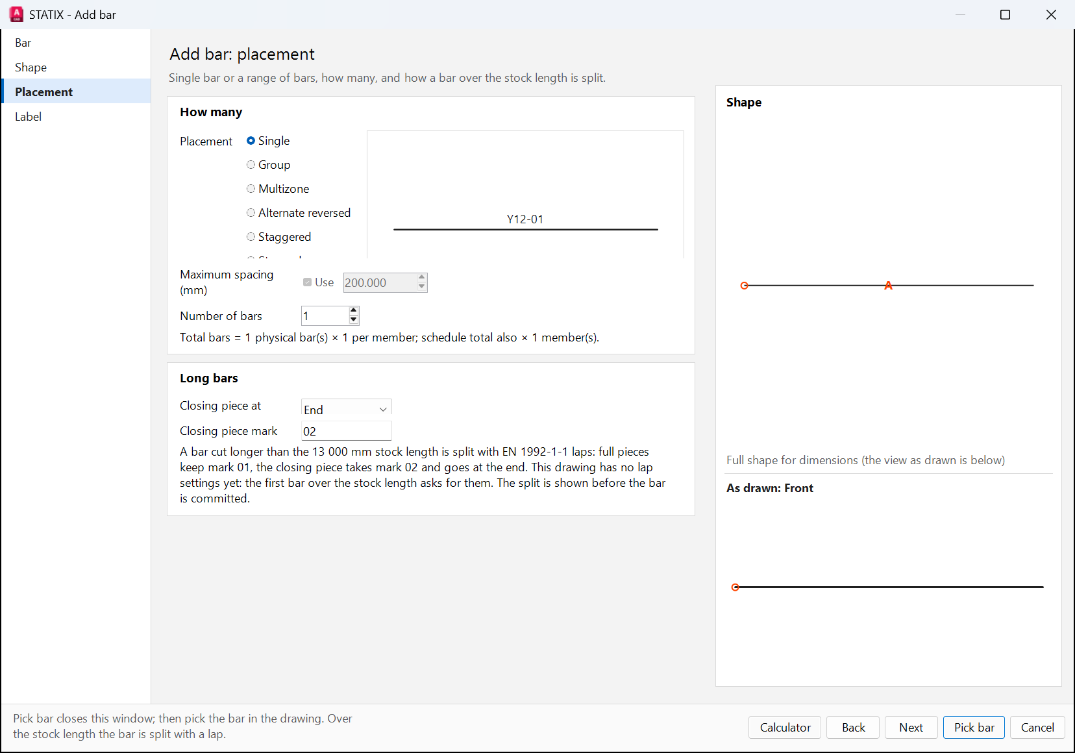Select the Staggered placement option

pyautogui.click(x=279, y=237)
